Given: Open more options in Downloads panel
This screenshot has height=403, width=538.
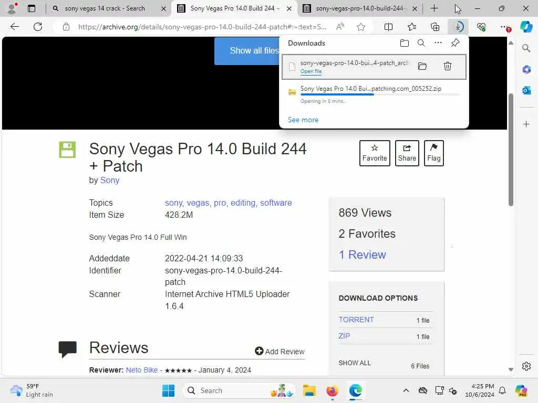Looking at the screenshot, I should [438, 43].
